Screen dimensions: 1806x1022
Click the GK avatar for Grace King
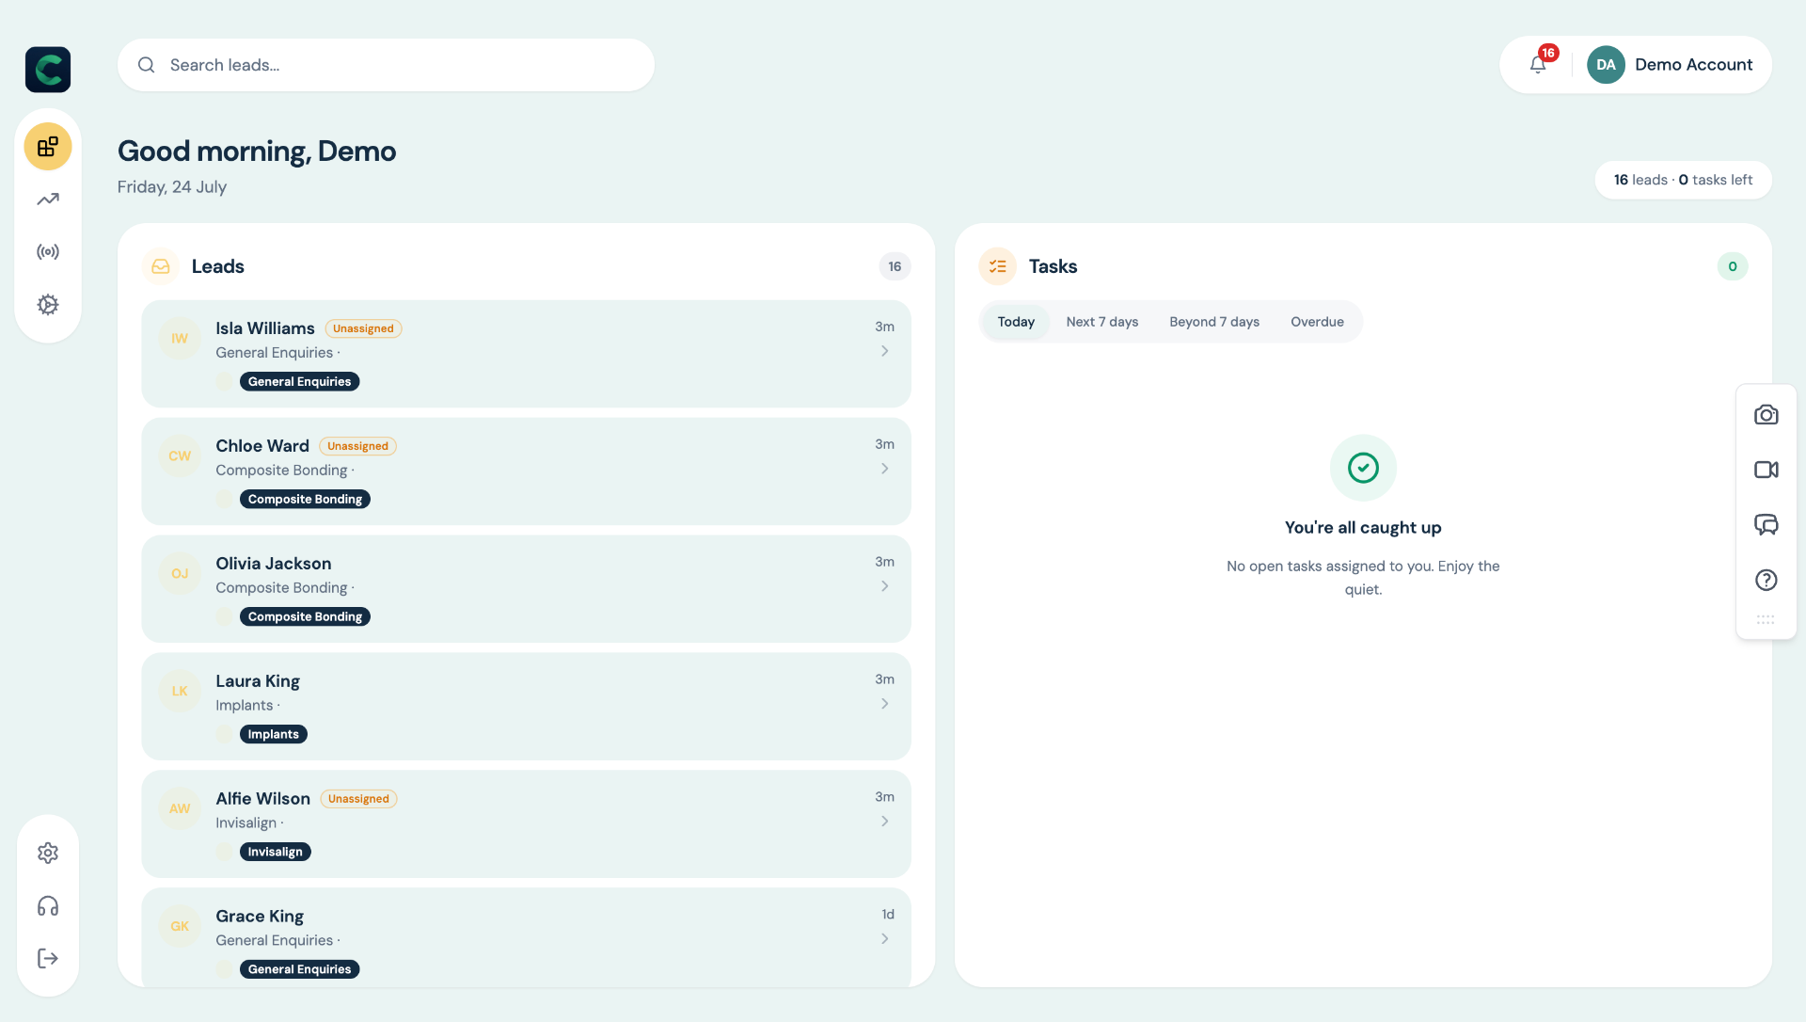coord(180,927)
